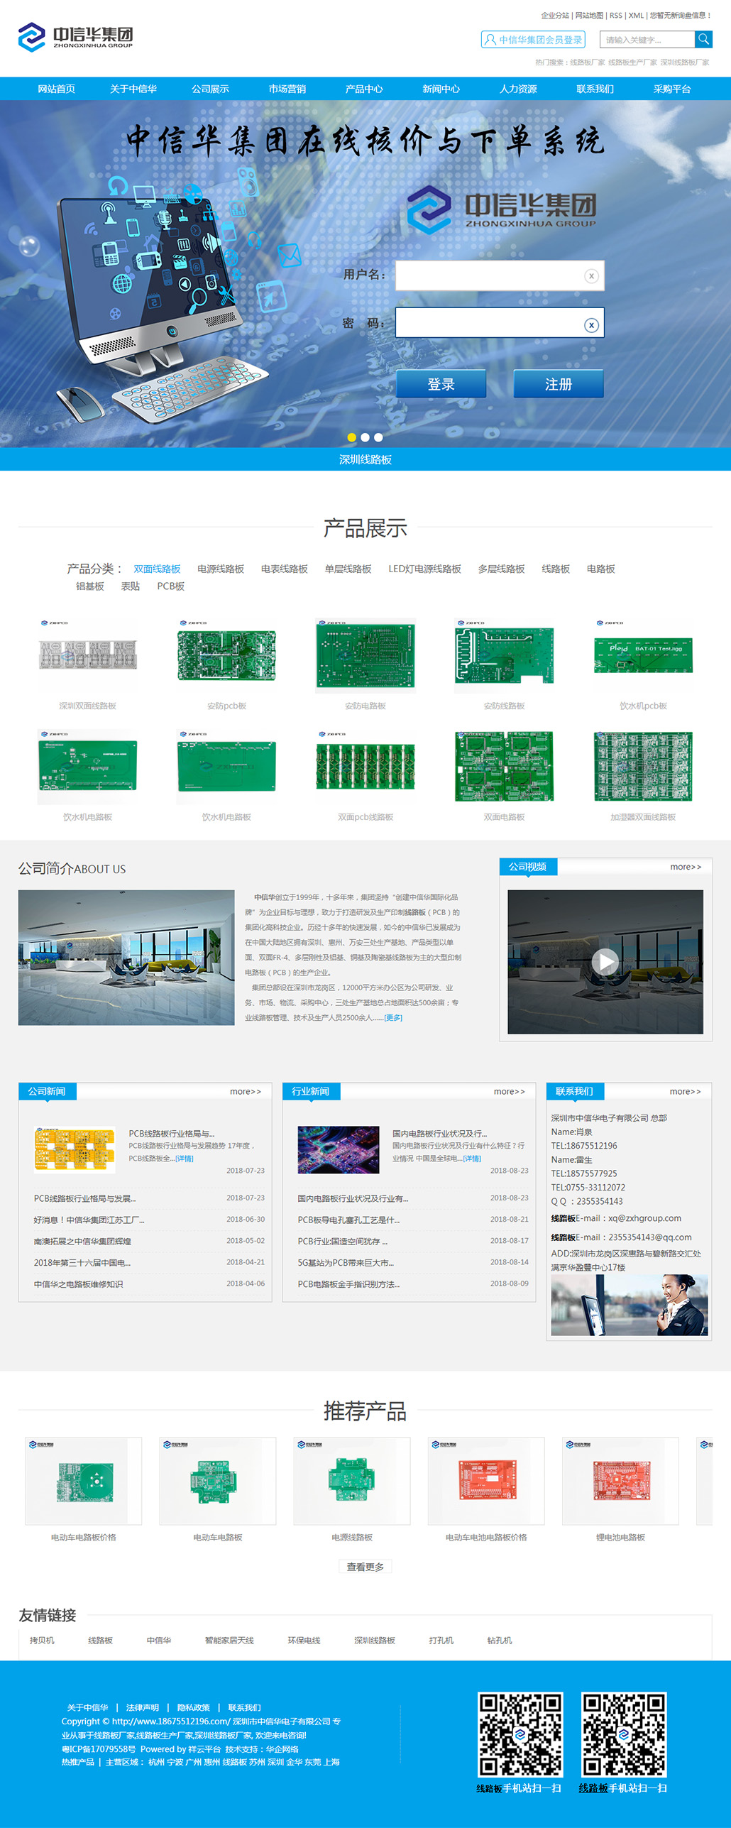Select the LED灯电源线路板 product category
Image resolution: width=731 pixels, height=1828 pixels.
click(x=424, y=569)
